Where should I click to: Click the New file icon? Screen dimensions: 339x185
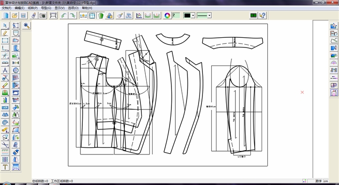[x=6, y=15]
